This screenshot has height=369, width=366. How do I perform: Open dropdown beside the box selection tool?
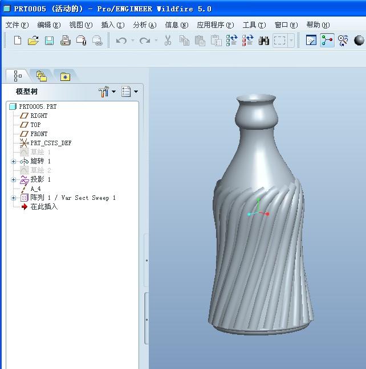pyautogui.click(x=291, y=40)
